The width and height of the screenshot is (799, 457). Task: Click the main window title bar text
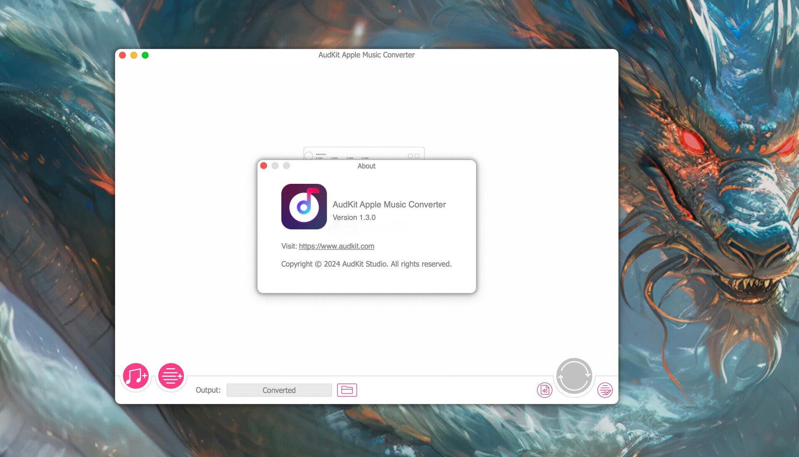[x=366, y=55]
